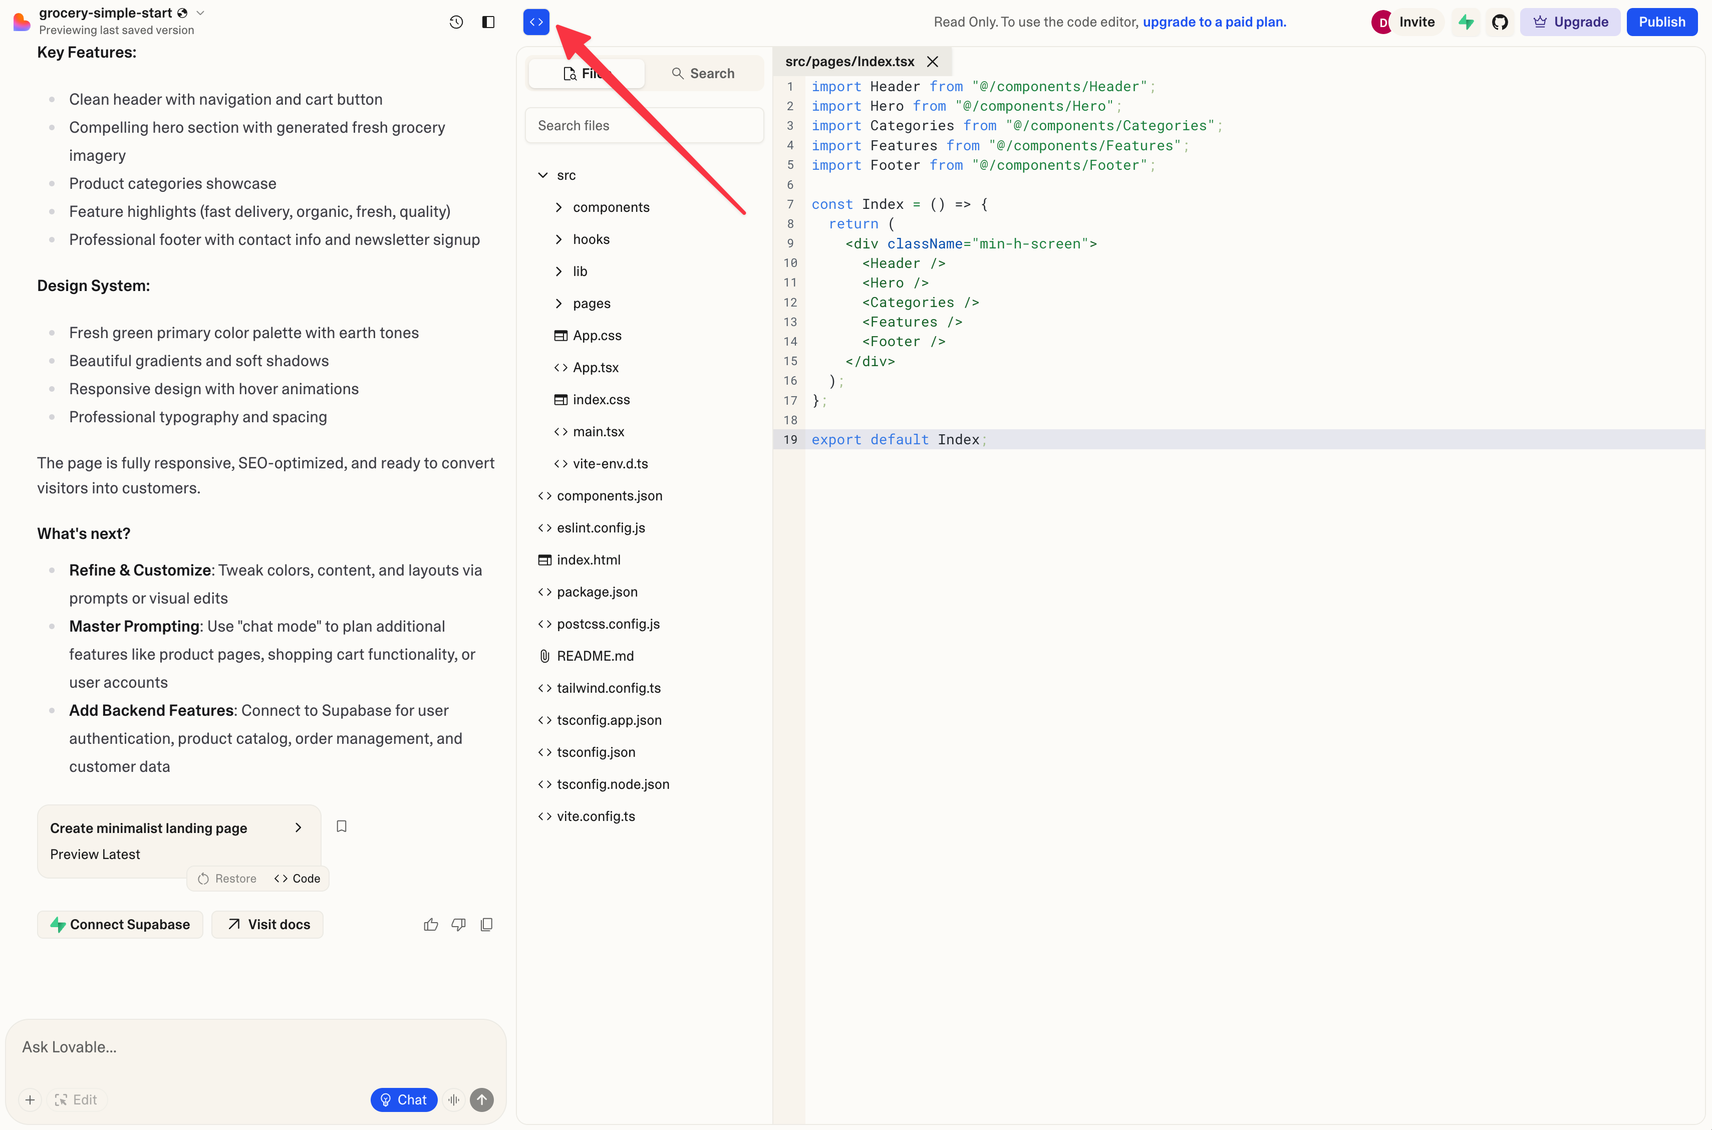
Task: Open the Supabase lightning bolt icon
Action: tap(1466, 22)
